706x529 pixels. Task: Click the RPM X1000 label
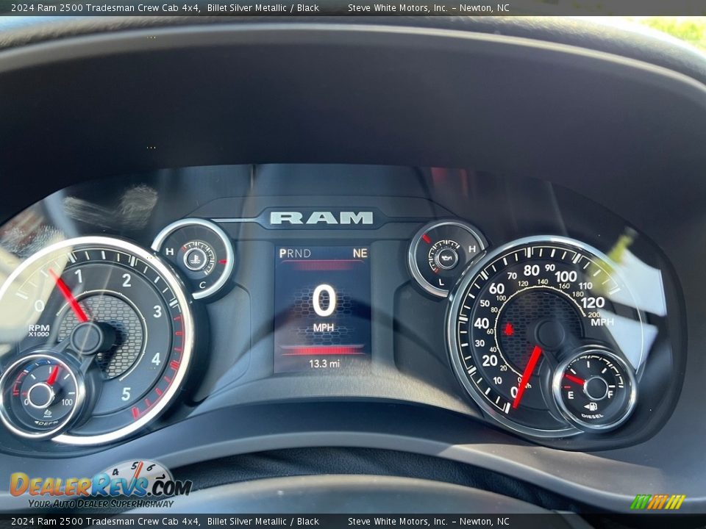tap(39, 330)
